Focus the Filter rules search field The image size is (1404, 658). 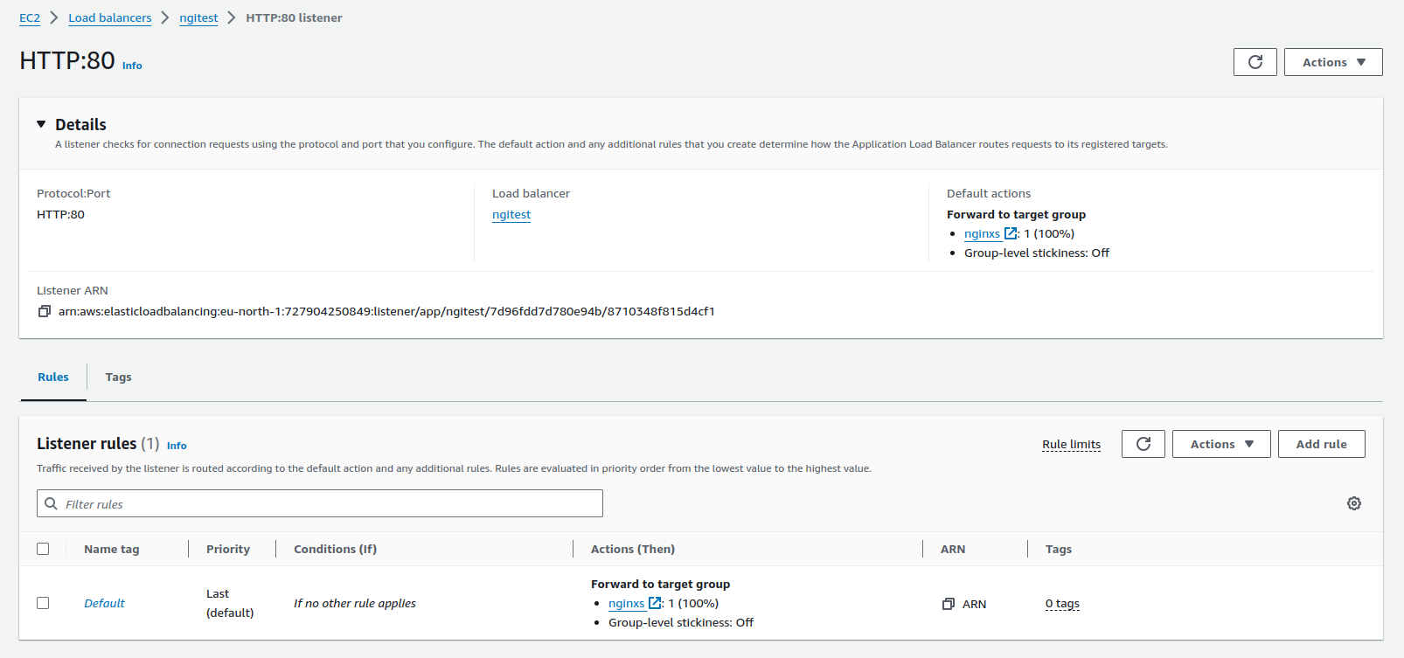tap(320, 503)
